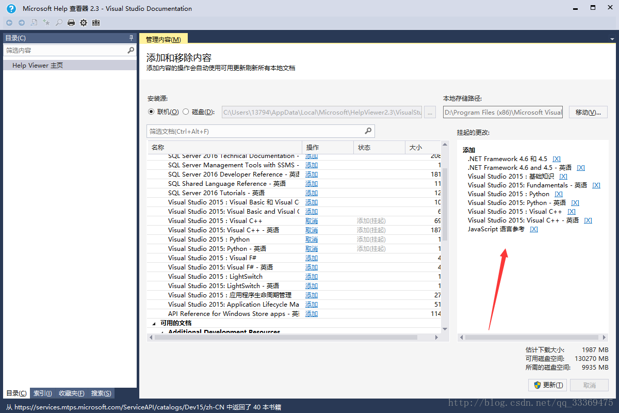Click the 本地存储路径 text field
This screenshot has width=619, height=413.
[x=503, y=112]
